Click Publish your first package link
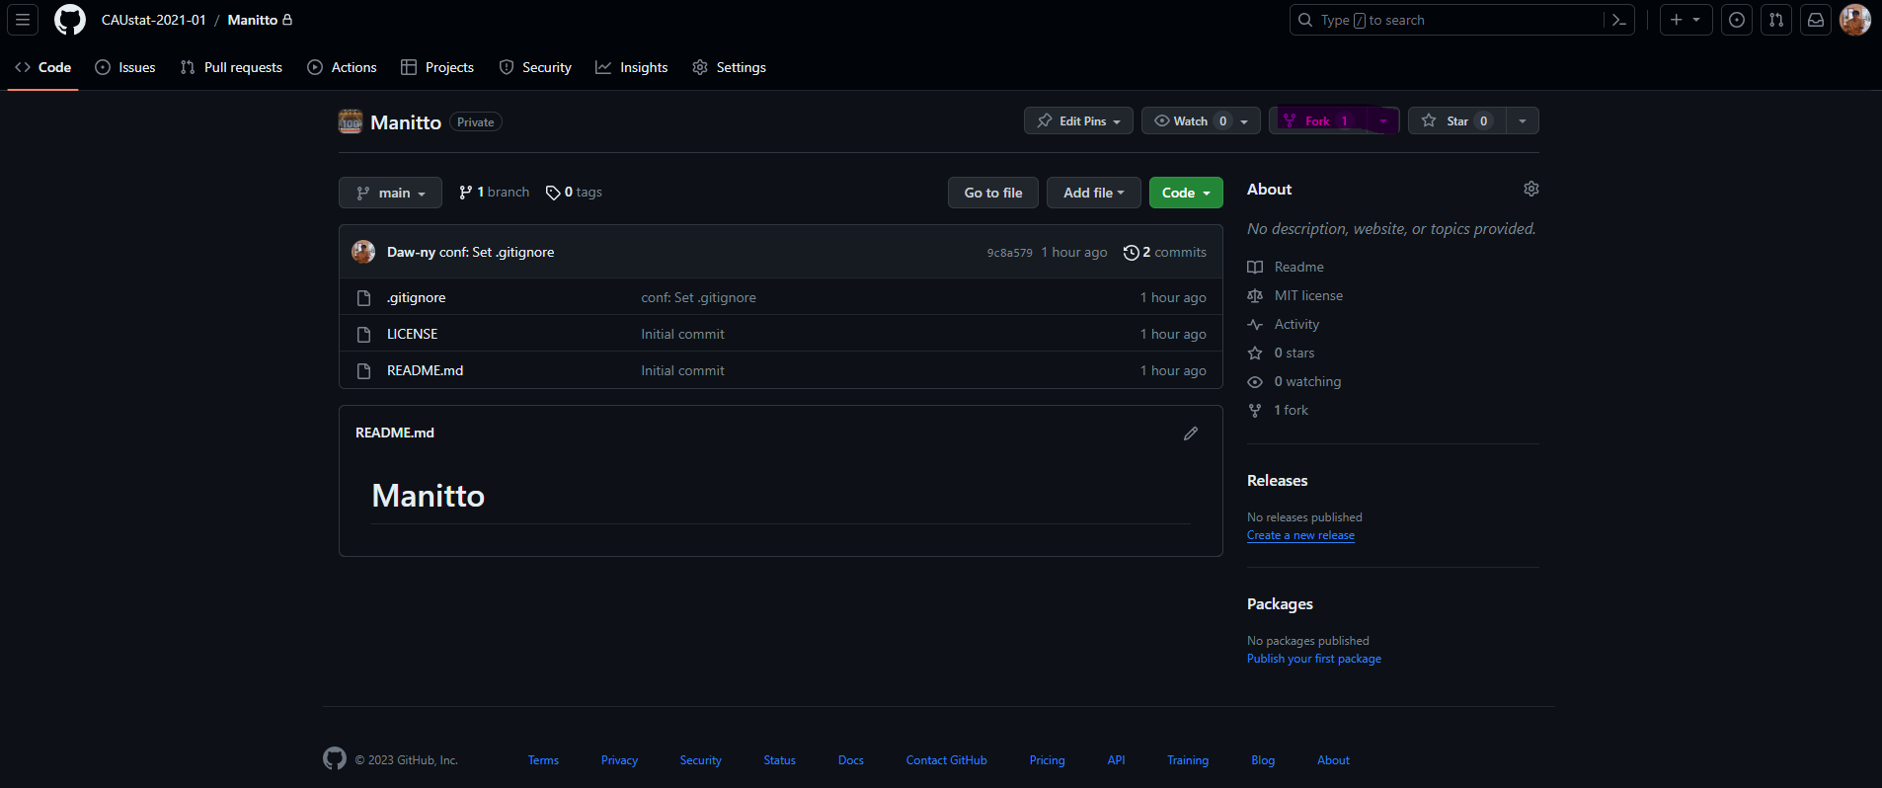Viewport: 1882px width, 788px height. click(x=1314, y=659)
